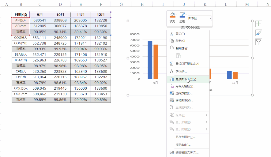
Task: Click the blue 9月 bar in the chart
Action: [x=150, y=60]
